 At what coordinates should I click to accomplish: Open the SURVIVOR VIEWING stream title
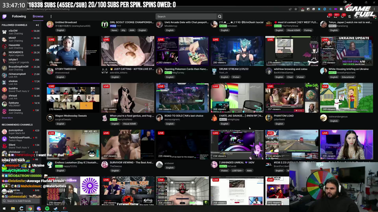pyautogui.click(x=131, y=163)
